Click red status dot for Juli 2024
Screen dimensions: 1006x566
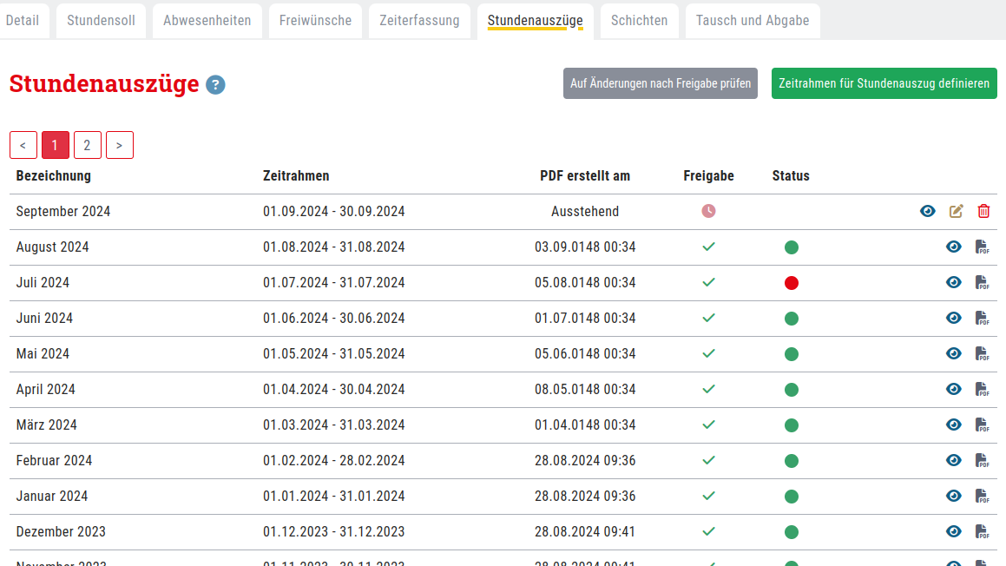[791, 283]
